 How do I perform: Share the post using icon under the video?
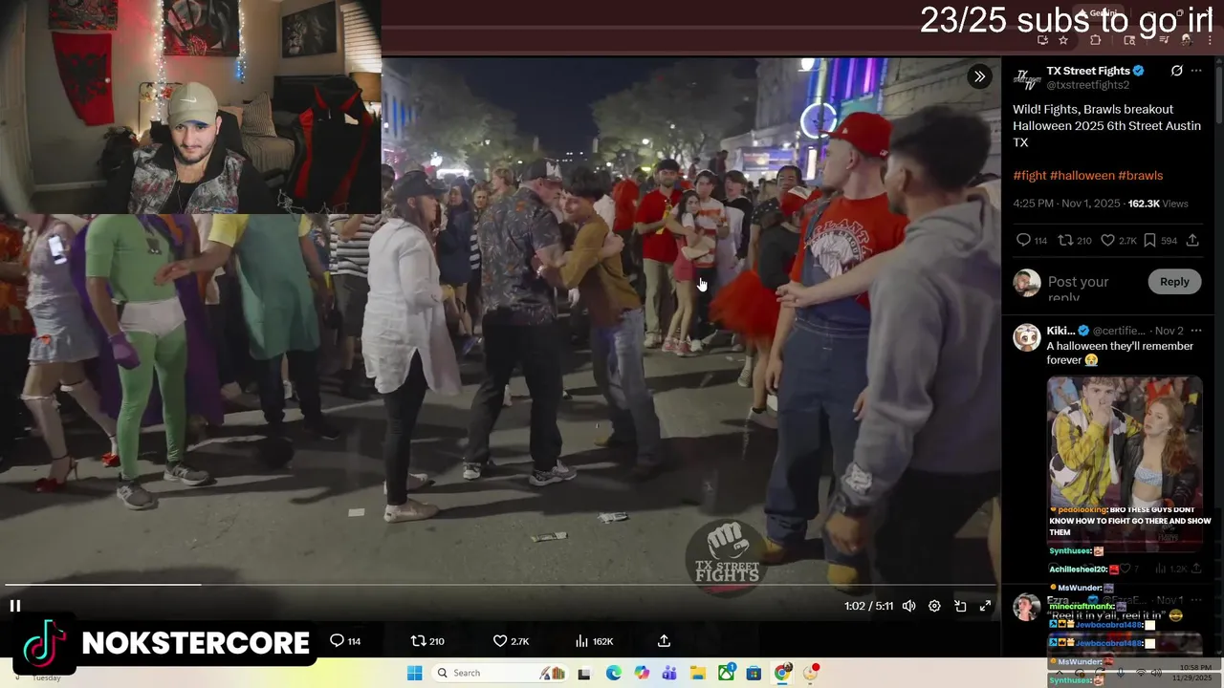pyautogui.click(x=664, y=641)
